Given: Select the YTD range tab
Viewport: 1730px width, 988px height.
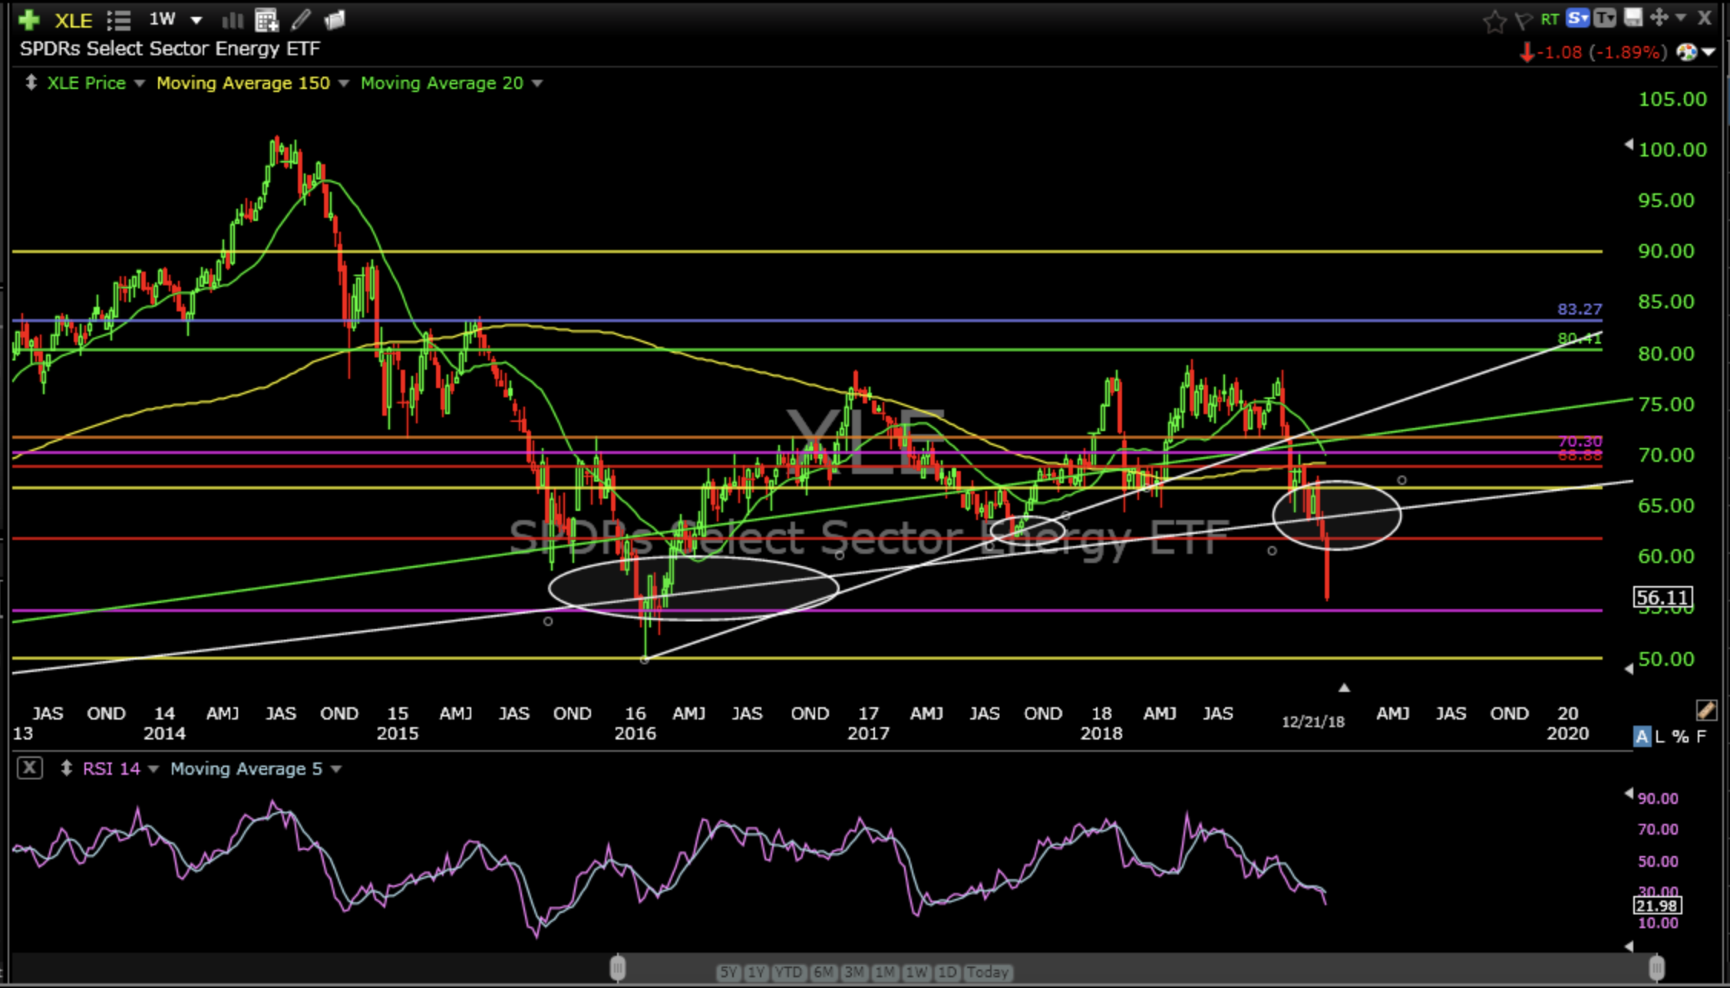Looking at the screenshot, I should [788, 972].
